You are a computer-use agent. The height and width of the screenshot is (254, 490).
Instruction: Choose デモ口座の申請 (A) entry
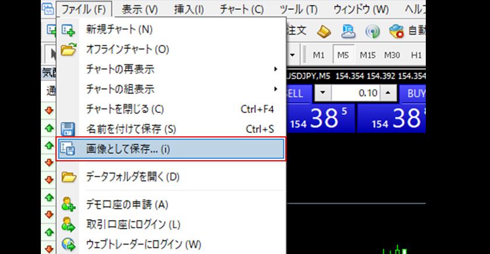pyautogui.click(x=171, y=204)
